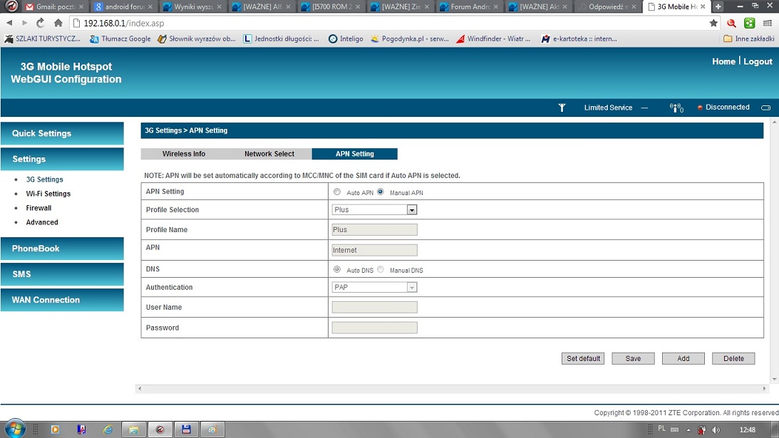Select the Auto APN radio button
This screenshot has width=779, height=438.
click(x=337, y=192)
